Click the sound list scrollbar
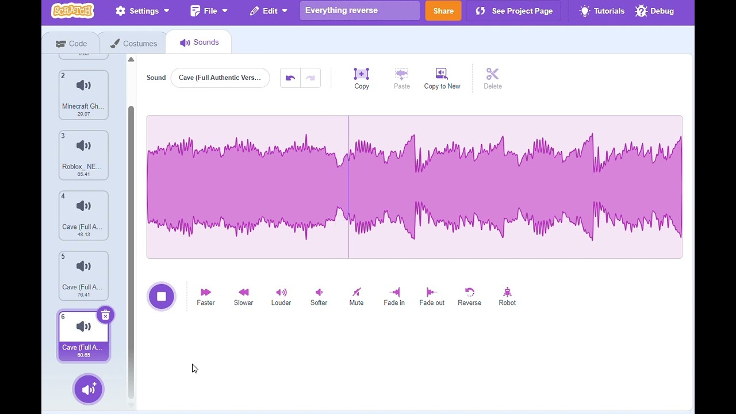 point(131,252)
